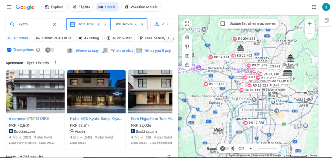Image resolution: width=332 pixels, height=158 pixels.
Task: Open All filters panel
Action: [18, 38]
